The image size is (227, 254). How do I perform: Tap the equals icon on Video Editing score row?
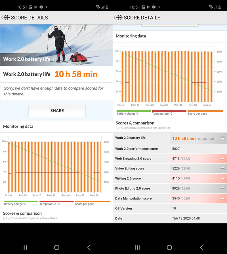[x=222, y=169]
